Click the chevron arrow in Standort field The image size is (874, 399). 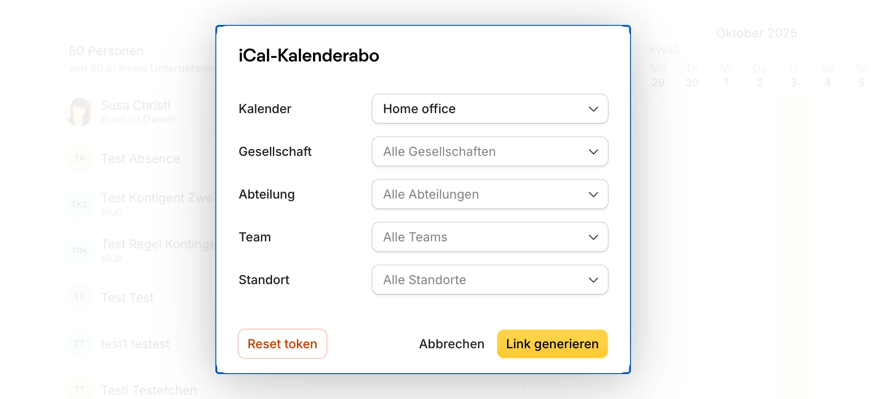[593, 280]
